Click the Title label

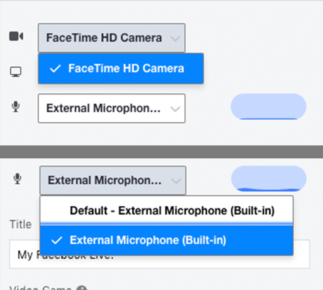coord(20,224)
